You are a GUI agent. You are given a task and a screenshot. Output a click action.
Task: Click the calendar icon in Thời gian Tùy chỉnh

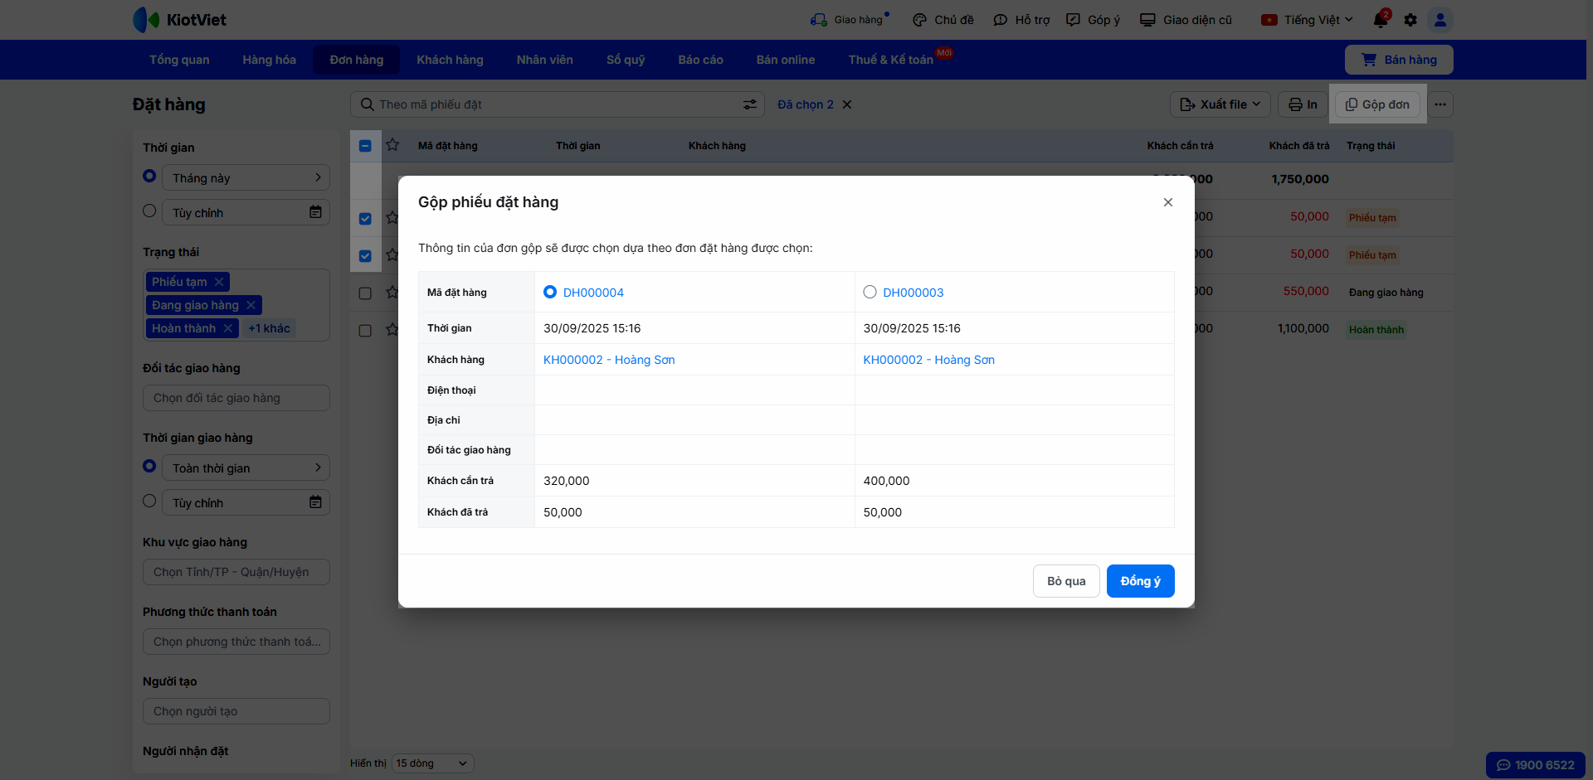click(315, 212)
